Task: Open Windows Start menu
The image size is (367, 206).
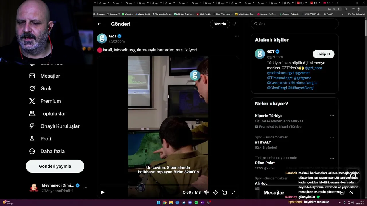Action: (x=158, y=203)
